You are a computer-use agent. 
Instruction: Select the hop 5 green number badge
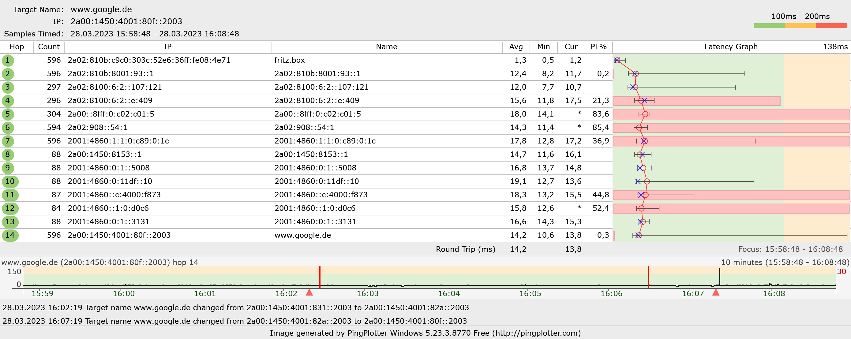point(8,114)
